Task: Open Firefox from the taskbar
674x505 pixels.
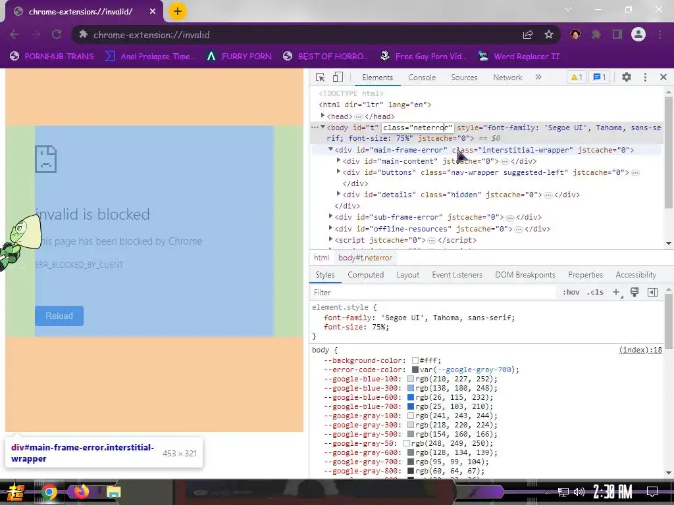Action: pos(81,491)
